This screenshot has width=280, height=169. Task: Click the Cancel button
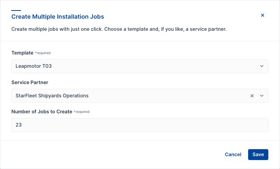233,155
